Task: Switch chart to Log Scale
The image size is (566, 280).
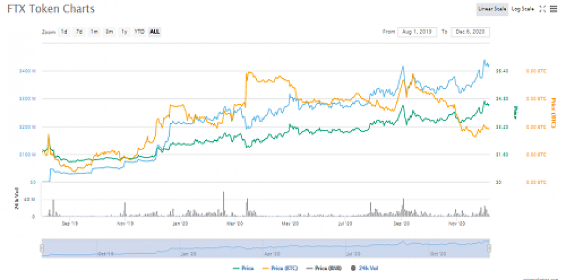Action: [522, 9]
